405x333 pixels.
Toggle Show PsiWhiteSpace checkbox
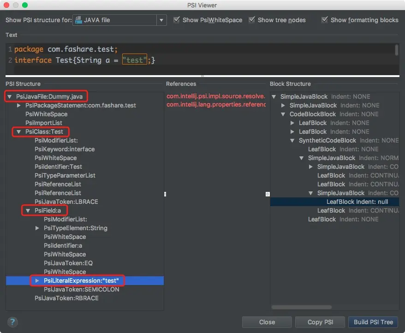pos(176,20)
